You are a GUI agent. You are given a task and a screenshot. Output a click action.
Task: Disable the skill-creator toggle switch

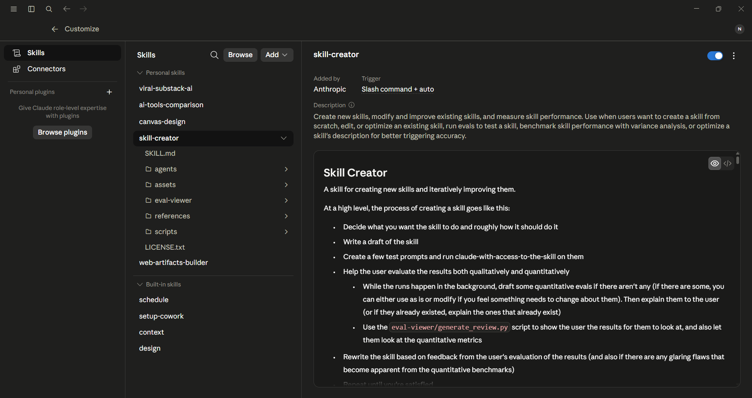(x=715, y=56)
